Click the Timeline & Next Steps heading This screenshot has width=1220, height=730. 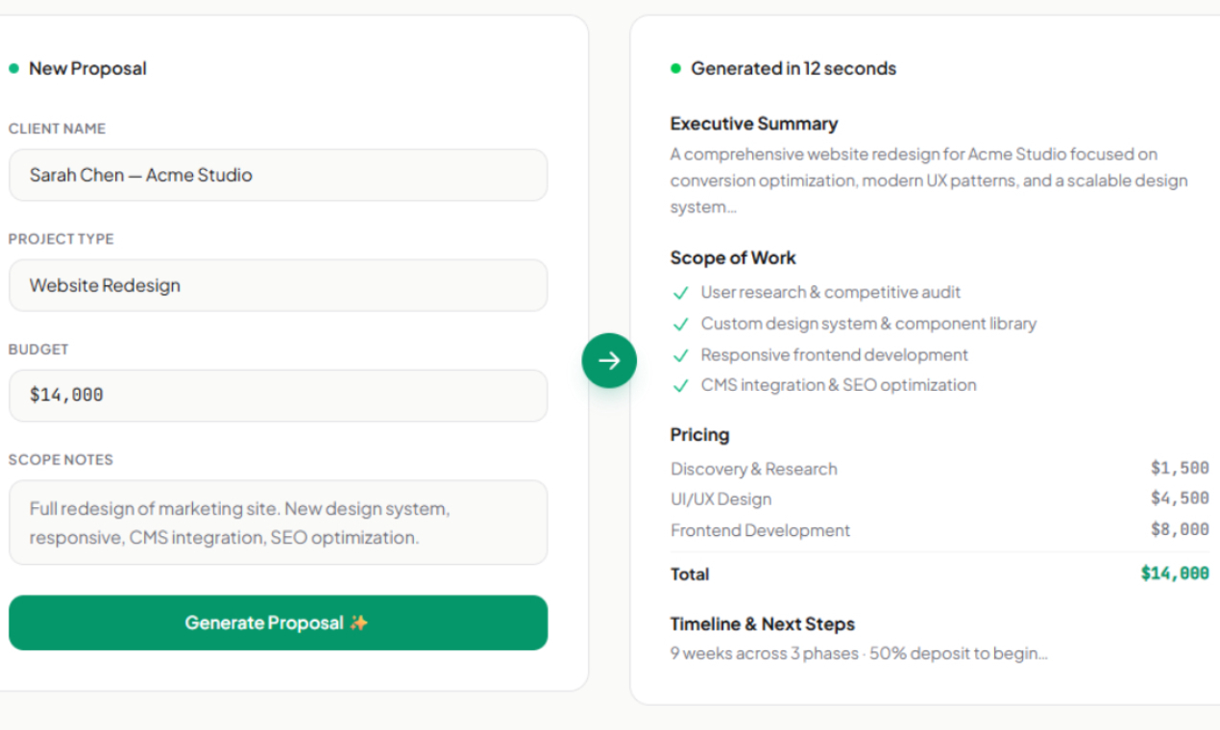tap(762, 624)
